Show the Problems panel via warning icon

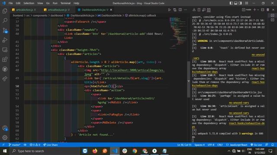click(194, 10)
